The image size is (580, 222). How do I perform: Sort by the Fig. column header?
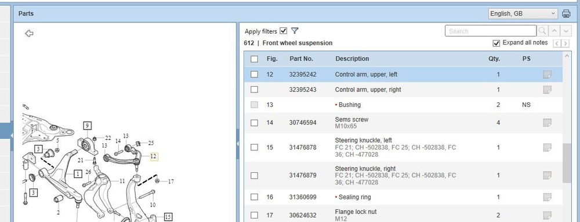[x=272, y=58]
